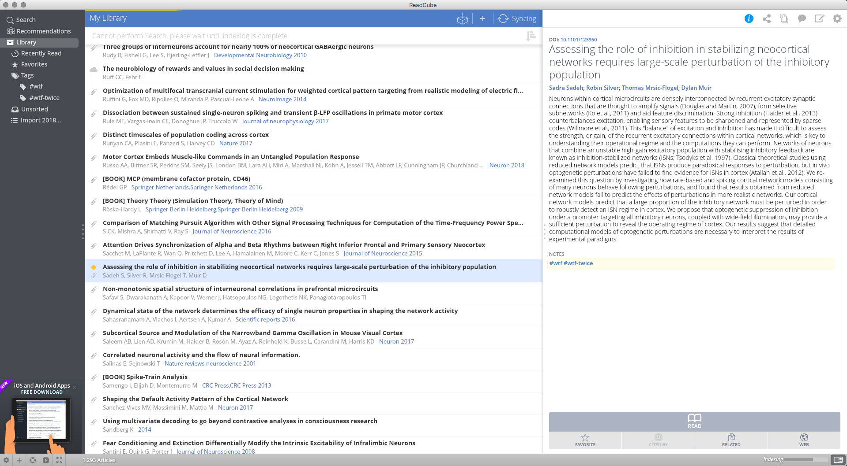Click paperclip beside Spike-Train Analysis book

click(94, 378)
